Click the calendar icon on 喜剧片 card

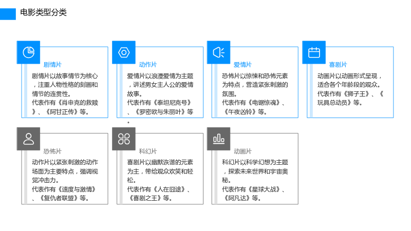[314, 52]
